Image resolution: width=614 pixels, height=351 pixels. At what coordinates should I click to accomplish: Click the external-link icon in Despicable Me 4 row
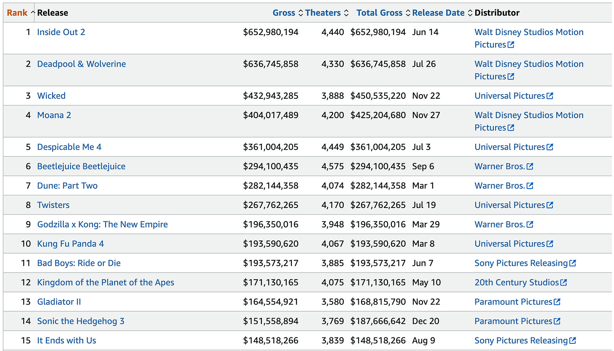[550, 147]
